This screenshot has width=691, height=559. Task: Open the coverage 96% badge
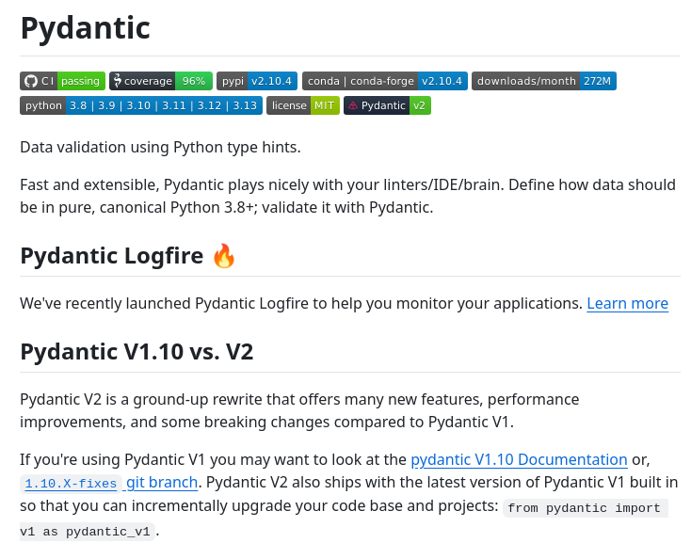(161, 81)
